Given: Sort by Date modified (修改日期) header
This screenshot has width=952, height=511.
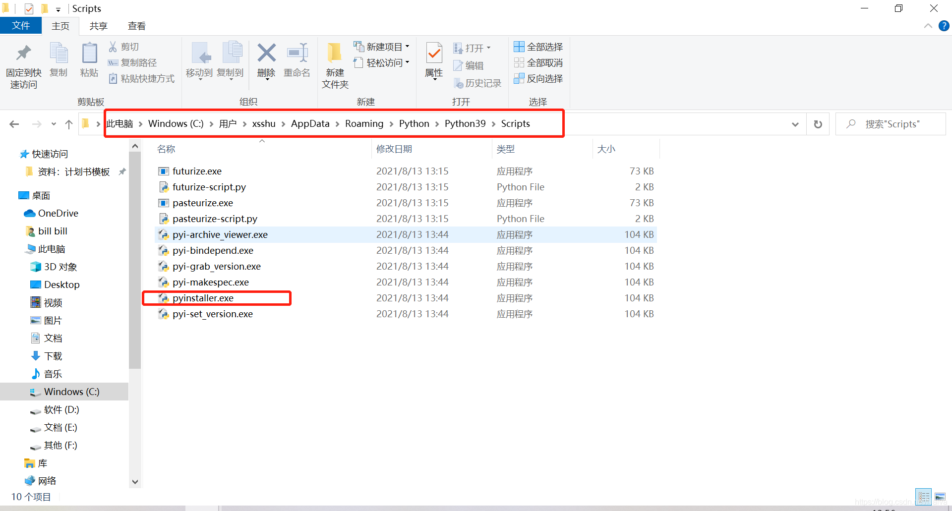Looking at the screenshot, I should [x=394, y=149].
